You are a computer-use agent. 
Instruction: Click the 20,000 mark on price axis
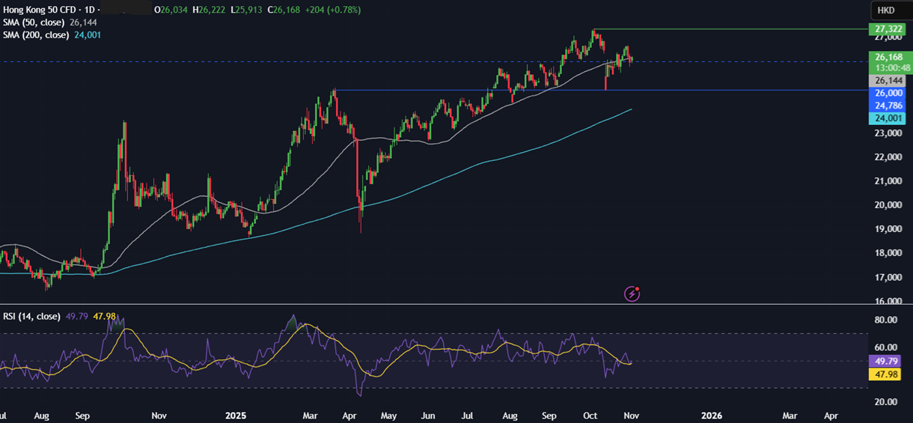click(x=887, y=205)
